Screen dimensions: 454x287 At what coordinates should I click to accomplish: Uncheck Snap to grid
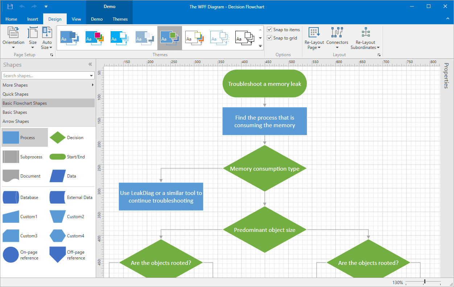(269, 38)
